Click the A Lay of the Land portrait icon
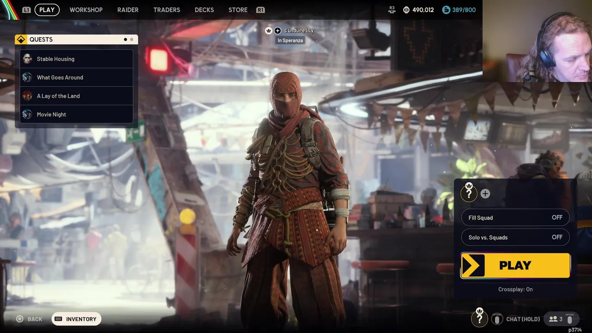Screen dimensions: 592x333 click(27, 96)
